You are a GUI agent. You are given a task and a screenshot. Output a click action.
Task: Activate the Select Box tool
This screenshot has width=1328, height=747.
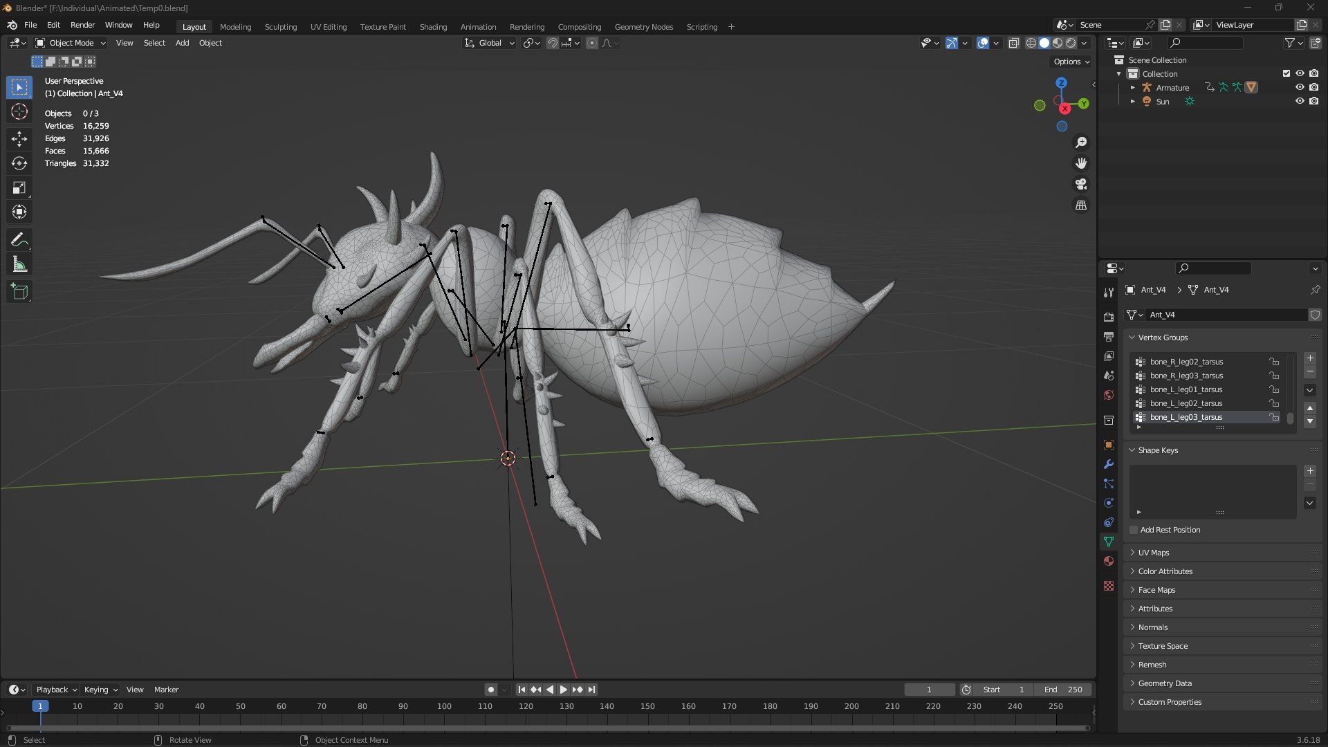tap(19, 87)
